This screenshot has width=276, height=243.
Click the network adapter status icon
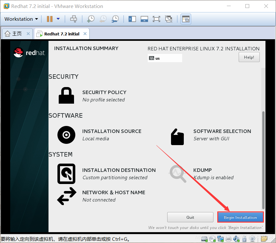[x=220, y=239]
